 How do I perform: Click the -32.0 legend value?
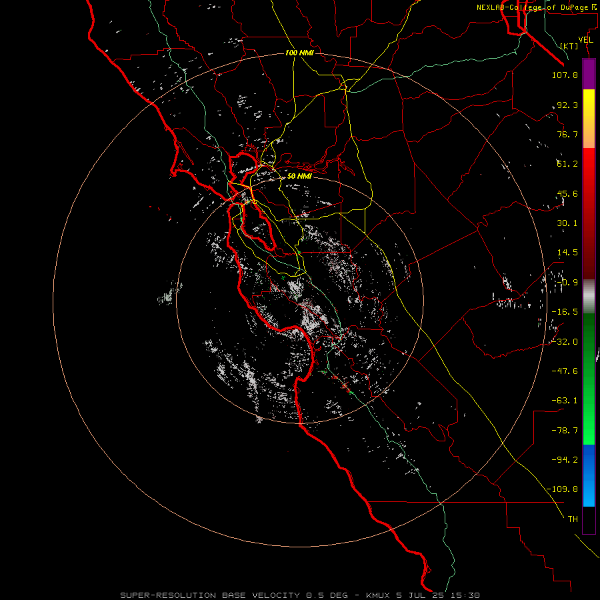click(565, 342)
